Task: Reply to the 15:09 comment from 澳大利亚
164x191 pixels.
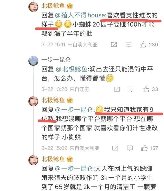Action: coord(130,148)
